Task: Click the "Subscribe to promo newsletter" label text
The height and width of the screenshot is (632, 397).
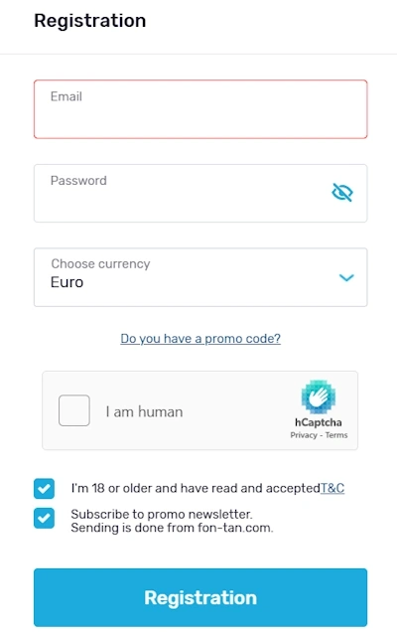Action: click(x=162, y=515)
